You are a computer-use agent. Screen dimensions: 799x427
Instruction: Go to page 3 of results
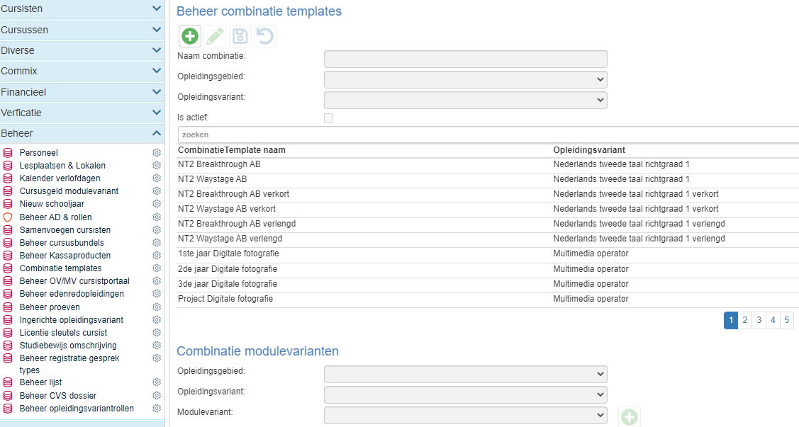[759, 320]
